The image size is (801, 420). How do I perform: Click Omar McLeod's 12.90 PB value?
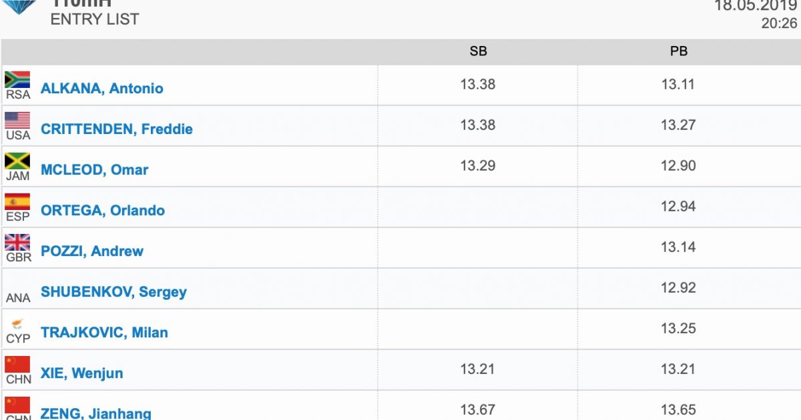point(678,165)
